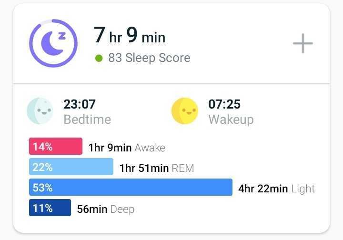Click the Wakeup label
The image size is (343, 240).
tap(231, 120)
